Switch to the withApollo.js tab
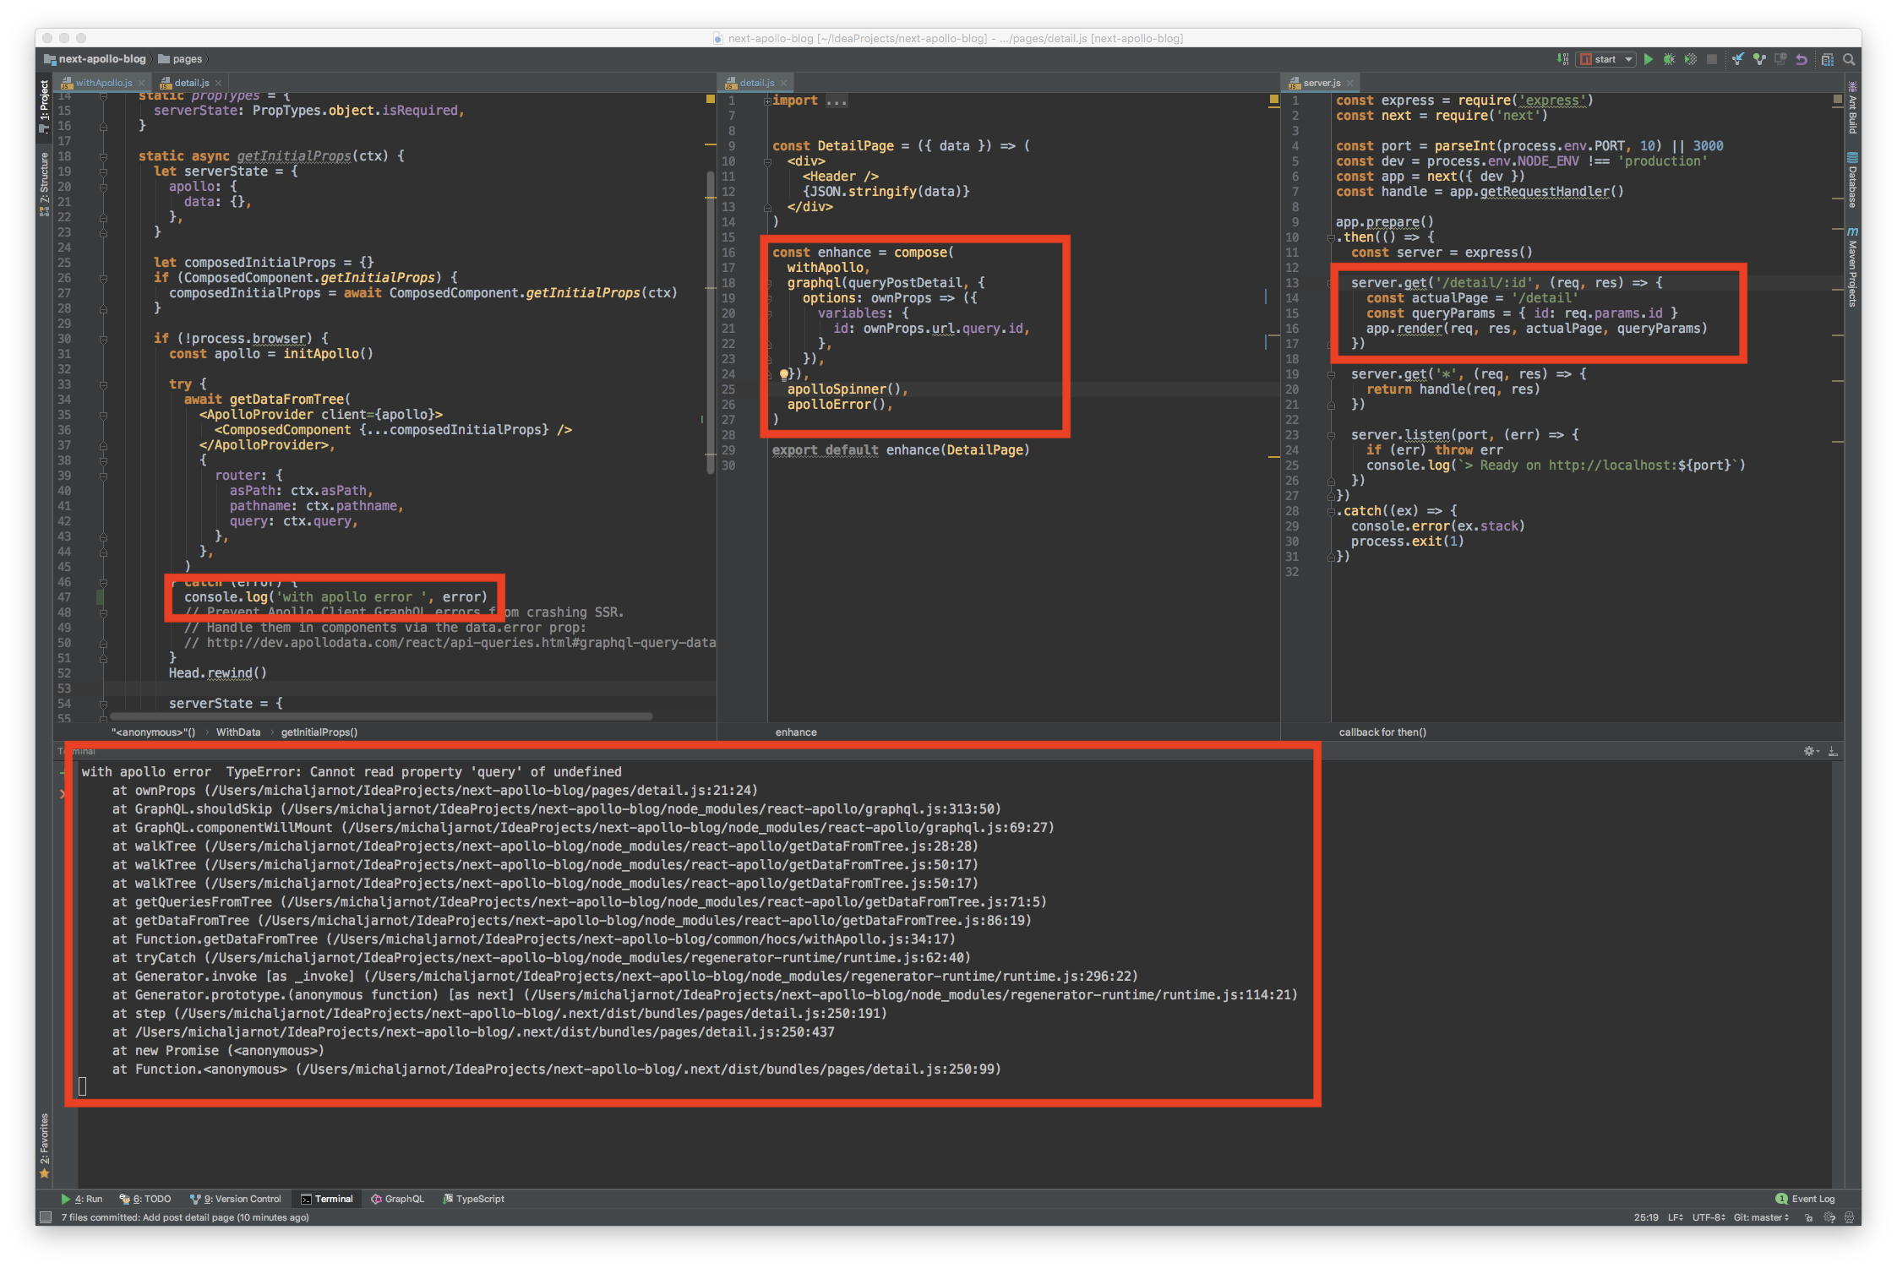 click(x=103, y=83)
